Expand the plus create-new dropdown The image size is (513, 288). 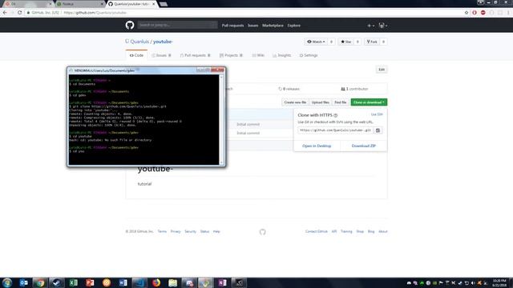tap(370, 26)
